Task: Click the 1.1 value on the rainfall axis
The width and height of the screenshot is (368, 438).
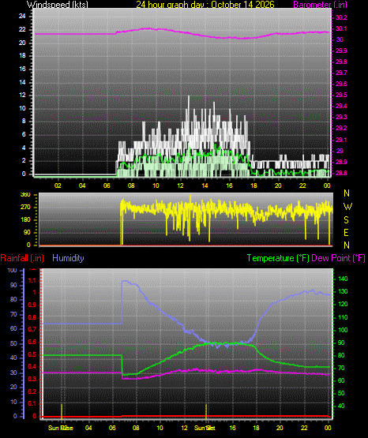Action: click(x=32, y=280)
